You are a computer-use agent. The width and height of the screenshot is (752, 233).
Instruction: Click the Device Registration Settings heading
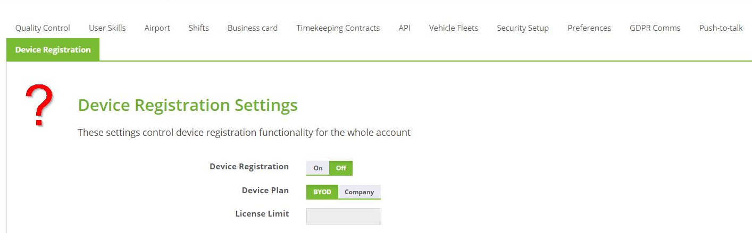pos(188,105)
